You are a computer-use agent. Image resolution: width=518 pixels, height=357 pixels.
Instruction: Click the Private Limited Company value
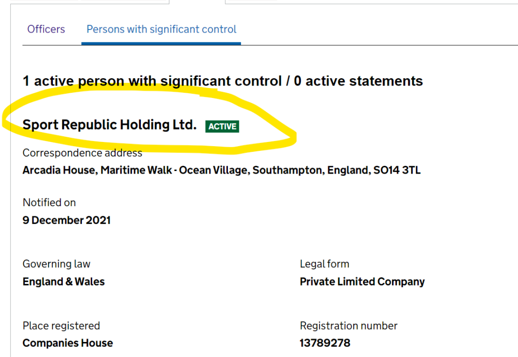point(362,282)
